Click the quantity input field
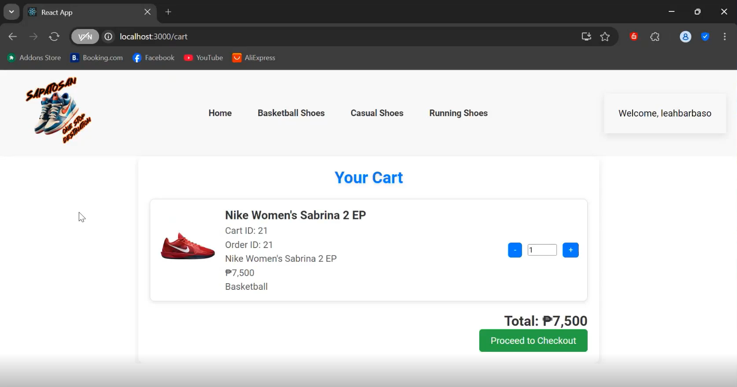The width and height of the screenshot is (737, 387). coord(542,250)
